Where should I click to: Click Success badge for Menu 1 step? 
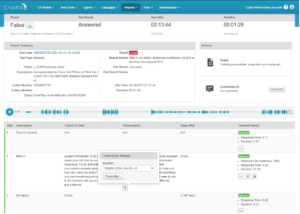(244, 156)
